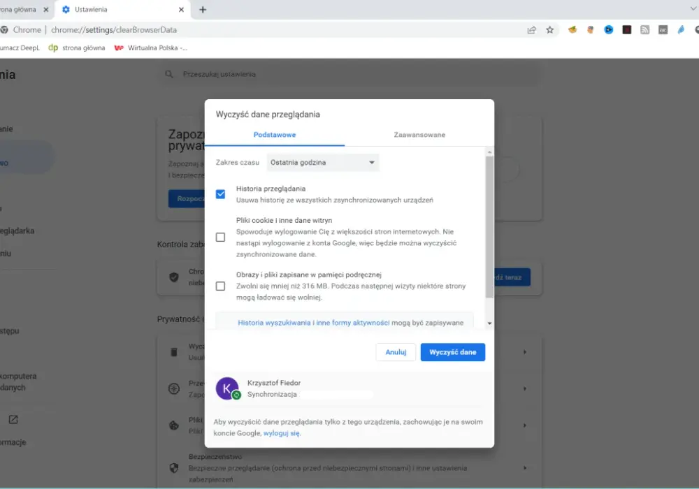Expand the compass row's right arrow
The image size is (699, 489).
click(x=525, y=389)
